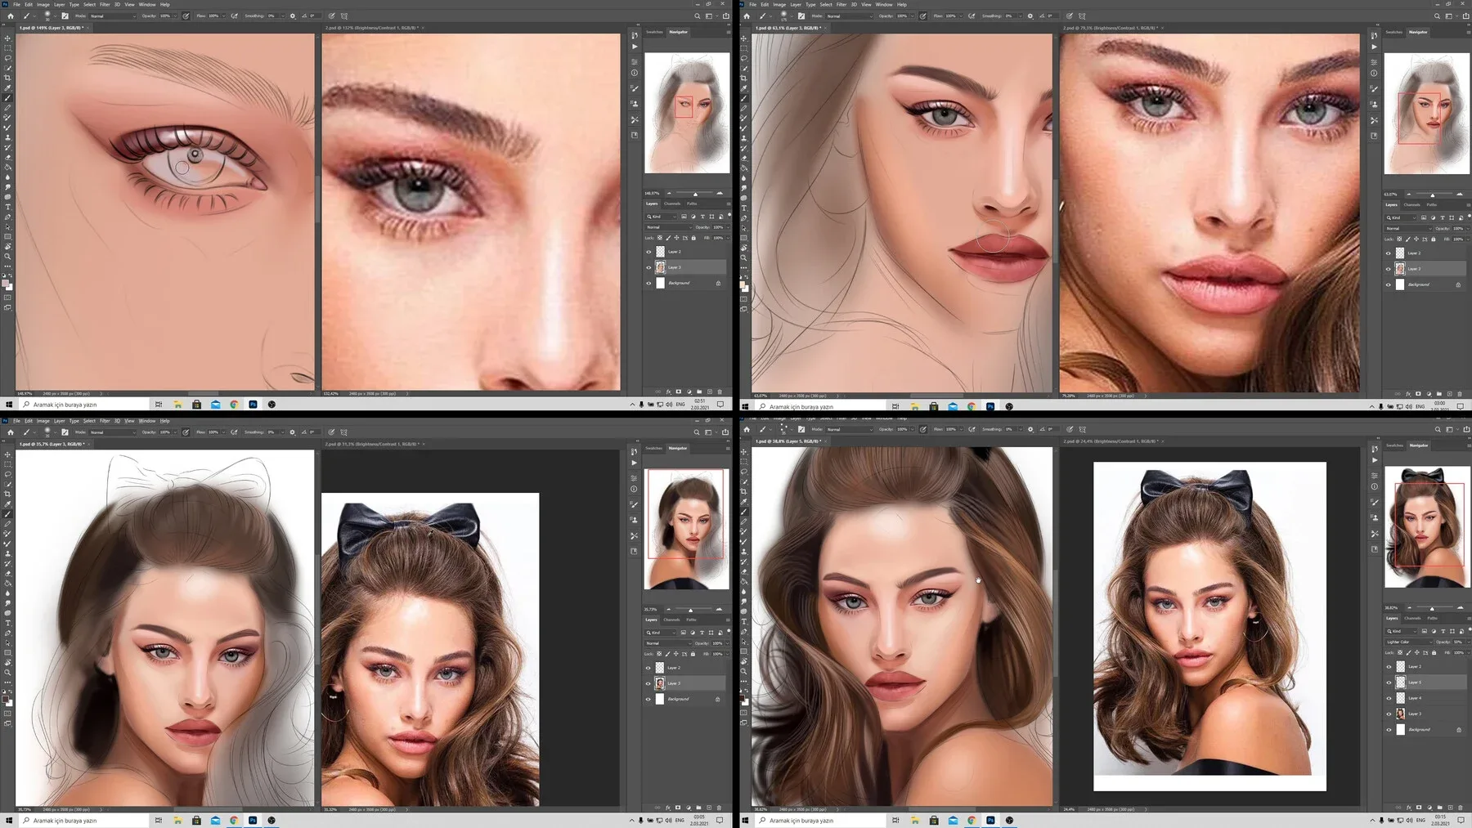Image resolution: width=1472 pixels, height=828 pixels.
Task: Switch to the Channels tab
Action: pyautogui.click(x=672, y=204)
